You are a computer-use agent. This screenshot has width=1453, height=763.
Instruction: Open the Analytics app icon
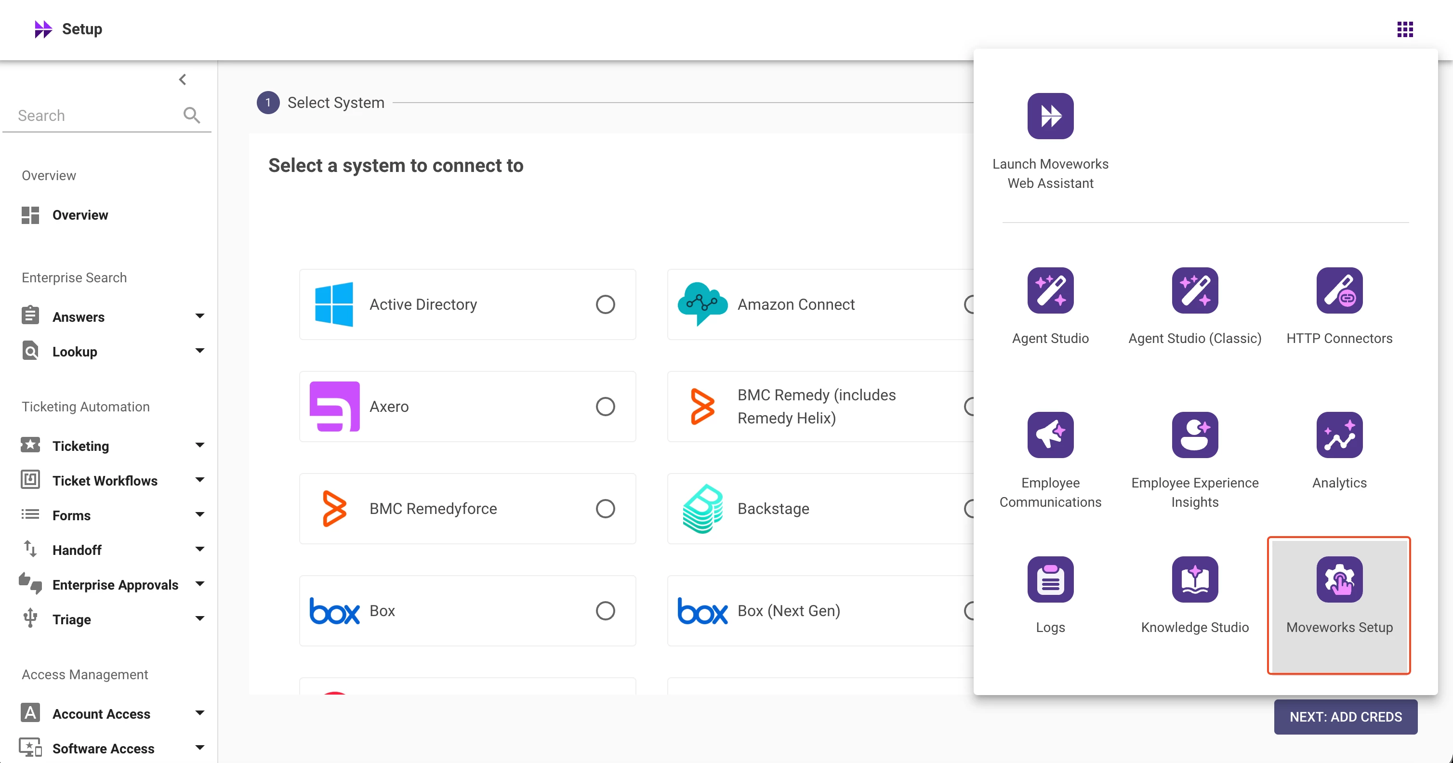pos(1338,435)
